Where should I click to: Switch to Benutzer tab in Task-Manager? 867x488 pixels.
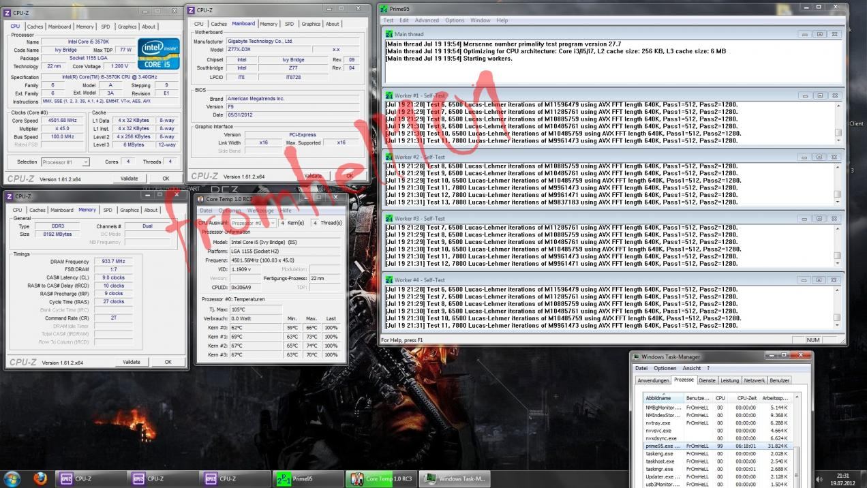coord(780,380)
